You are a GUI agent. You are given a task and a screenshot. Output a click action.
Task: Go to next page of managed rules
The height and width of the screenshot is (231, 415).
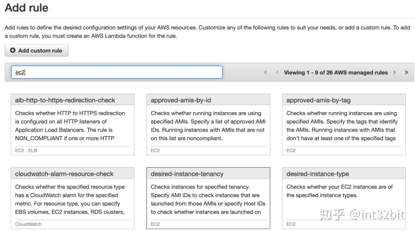coord(394,72)
